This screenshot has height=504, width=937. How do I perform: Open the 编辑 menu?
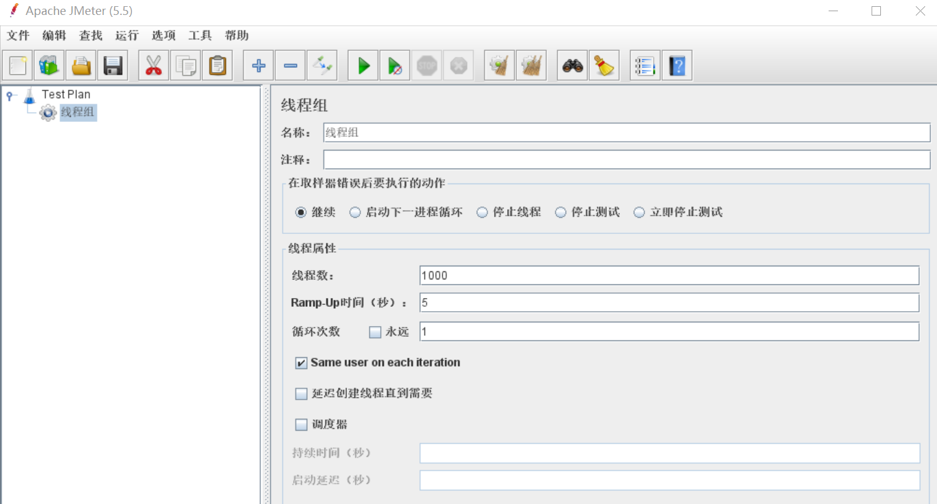(54, 35)
